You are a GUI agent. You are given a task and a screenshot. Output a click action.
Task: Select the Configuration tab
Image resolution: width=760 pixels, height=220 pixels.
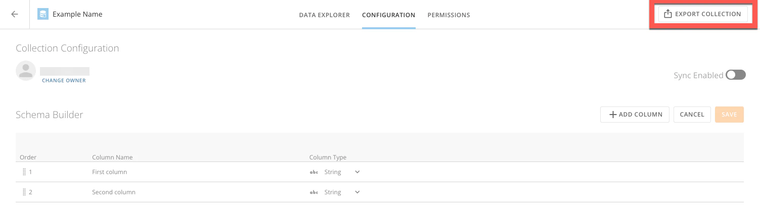pos(388,15)
